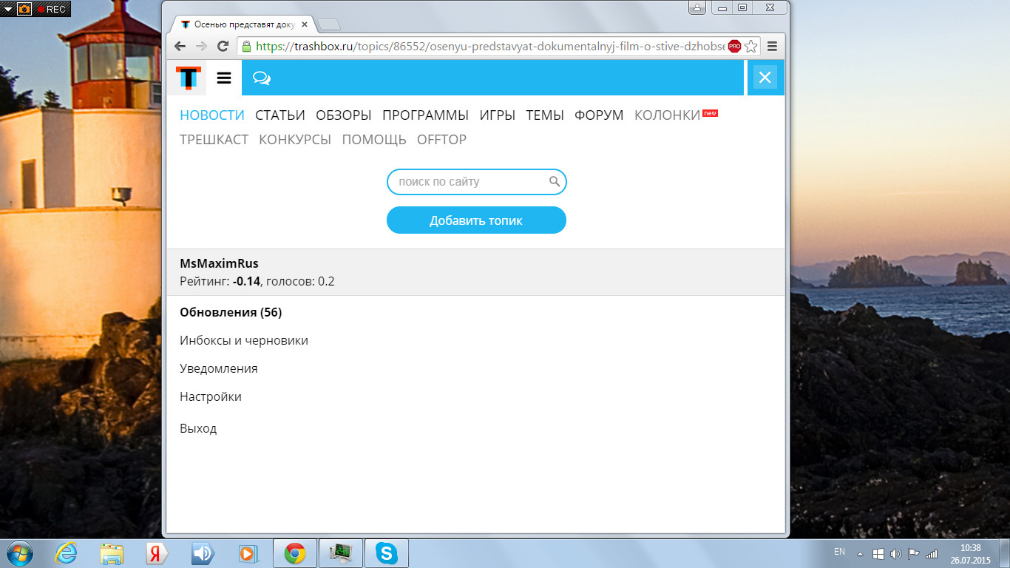Open the Настройки link
1010x568 pixels.
pyautogui.click(x=211, y=396)
